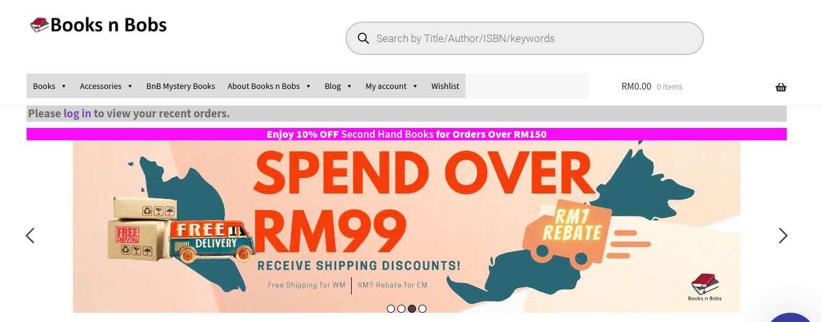Viewport: 822px width, 322px height.
Task: Click the Books n Bobs logo
Action: pyautogui.click(x=98, y=25)
